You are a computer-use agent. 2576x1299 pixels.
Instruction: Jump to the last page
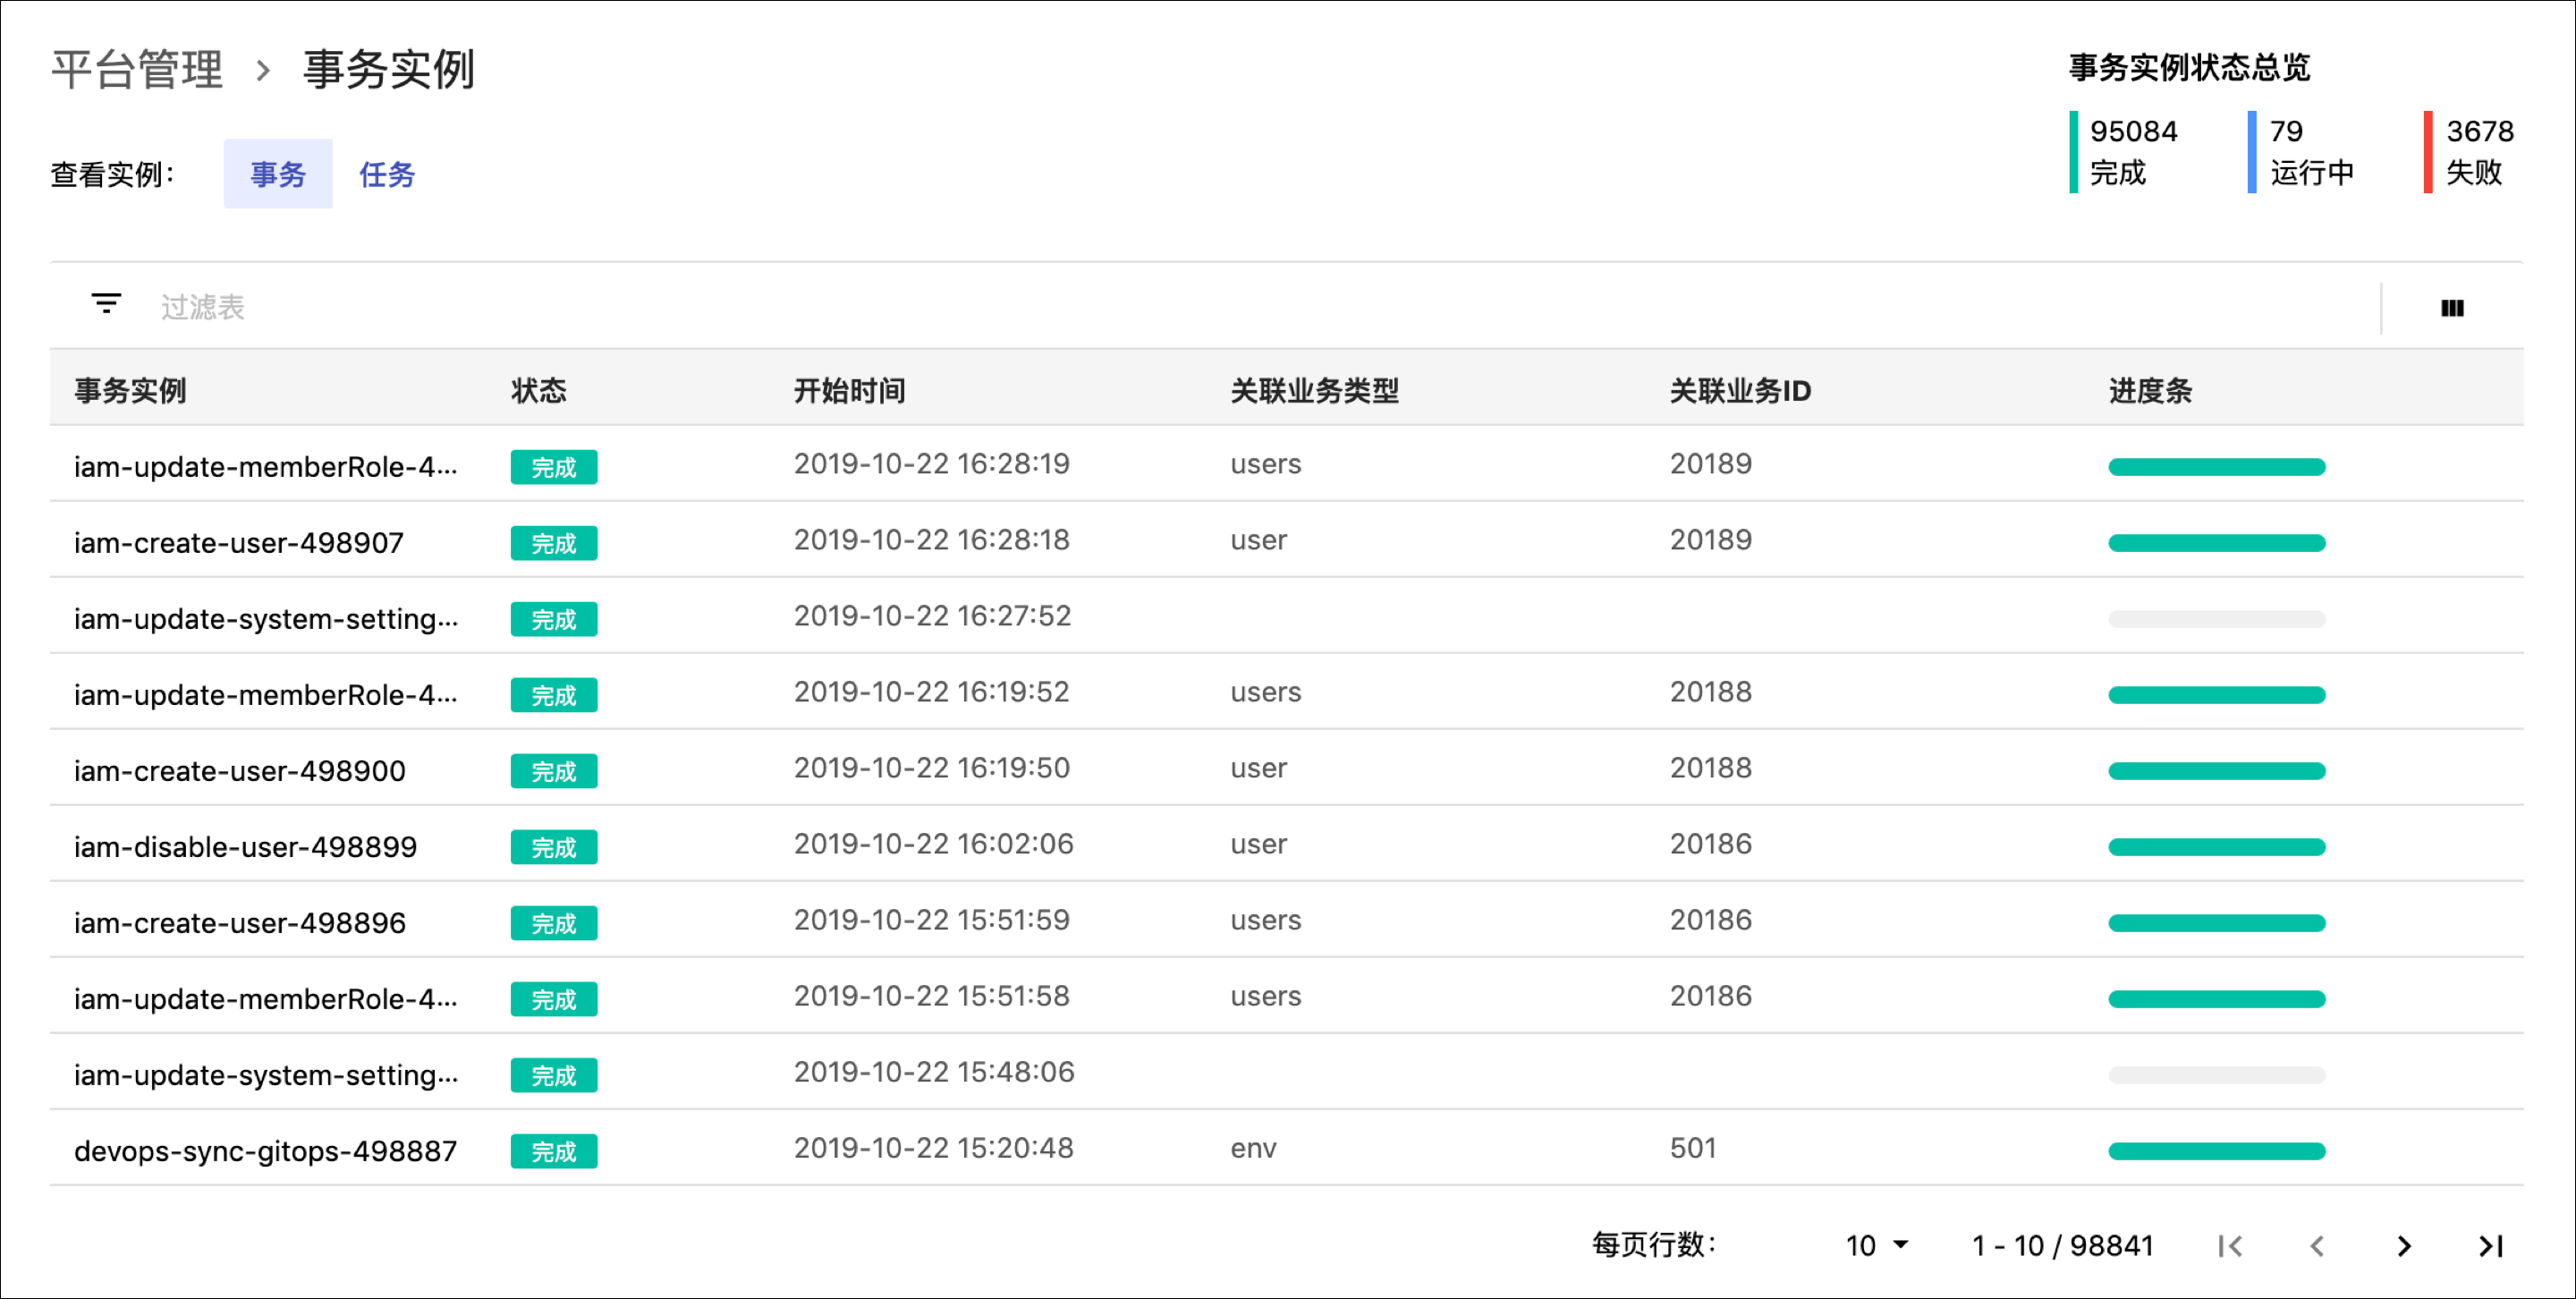[2491, 1246]
